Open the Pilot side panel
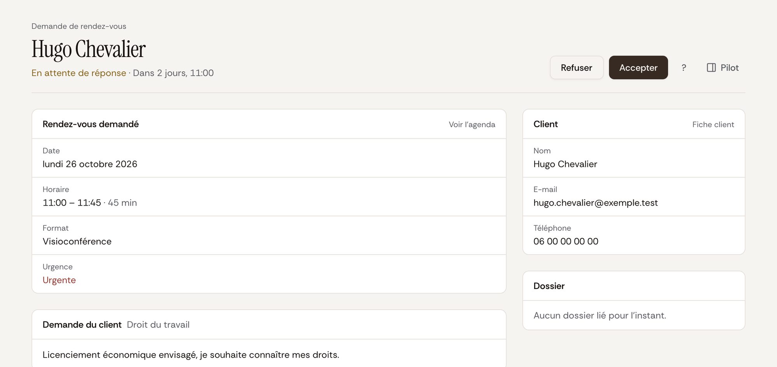Viewport: 777px width, 367px height. click(x=723, y=68)
